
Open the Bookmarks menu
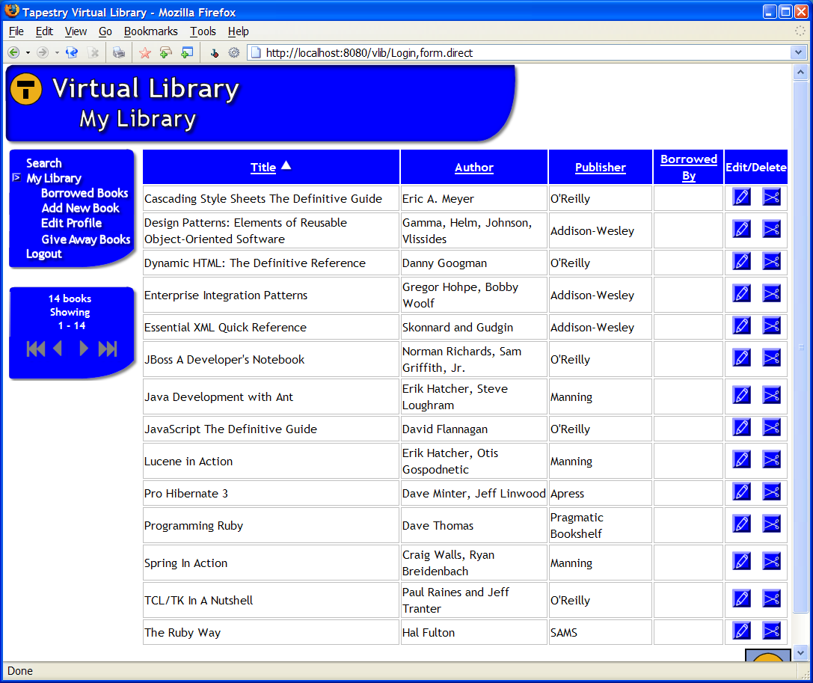[150, 31]
